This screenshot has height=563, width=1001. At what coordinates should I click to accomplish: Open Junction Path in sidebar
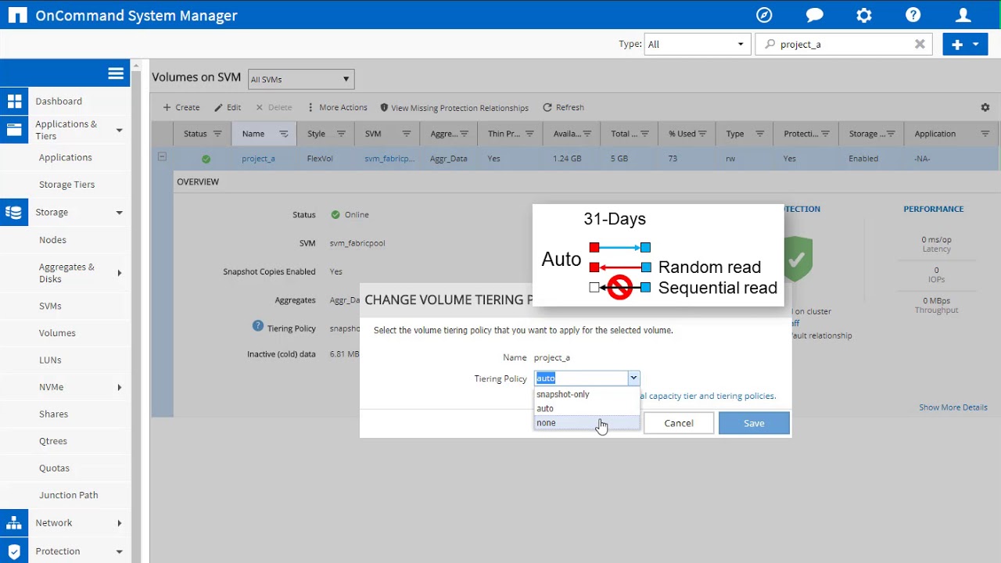[x=69, y=495]
